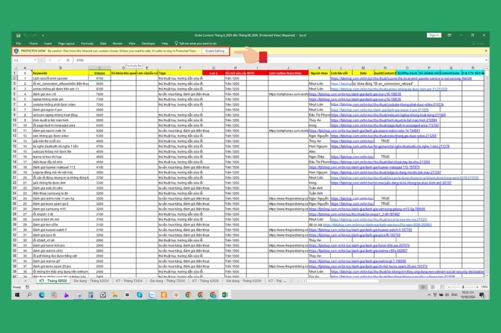Click the horizontal scrollbar thumb
This screenshot has width=501, height=333.
point(343,281)
